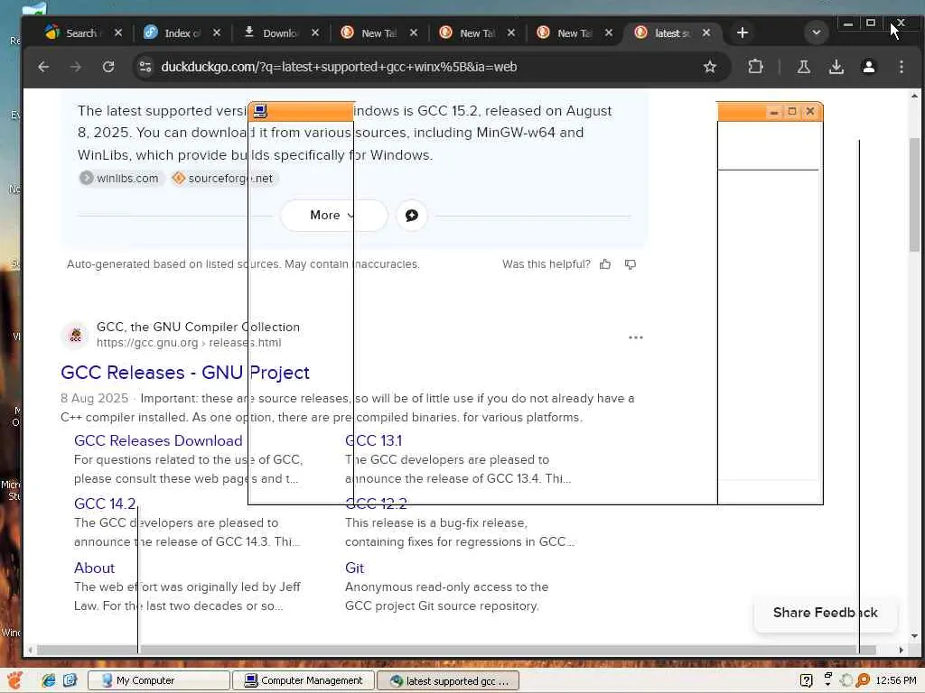
Task: Open the Start menu button
Action: tap(14, 680)
